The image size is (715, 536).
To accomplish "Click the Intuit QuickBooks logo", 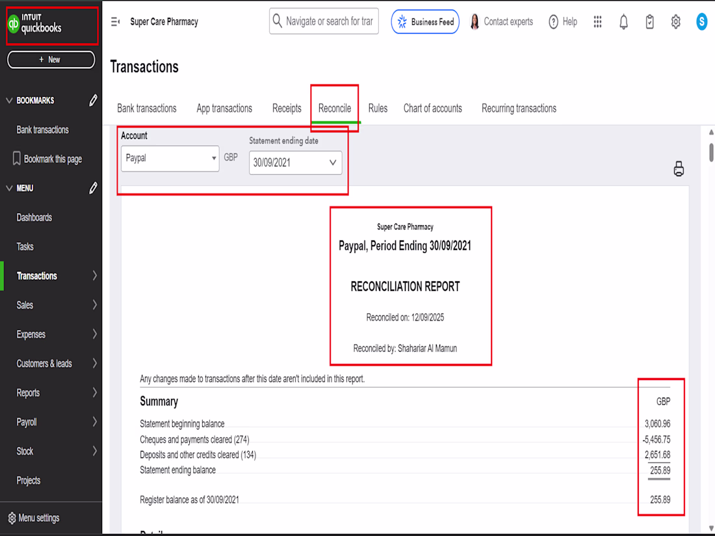I will tap(34, 23).
